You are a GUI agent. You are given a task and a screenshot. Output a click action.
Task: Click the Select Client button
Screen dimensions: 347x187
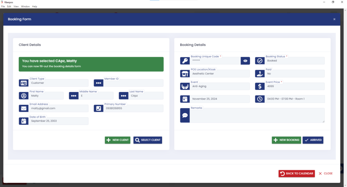148,140
